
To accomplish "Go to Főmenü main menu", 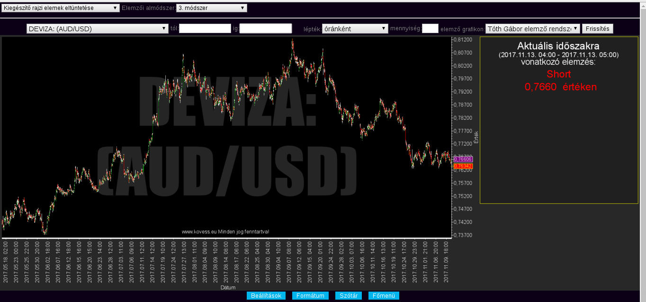I will 384,296.
